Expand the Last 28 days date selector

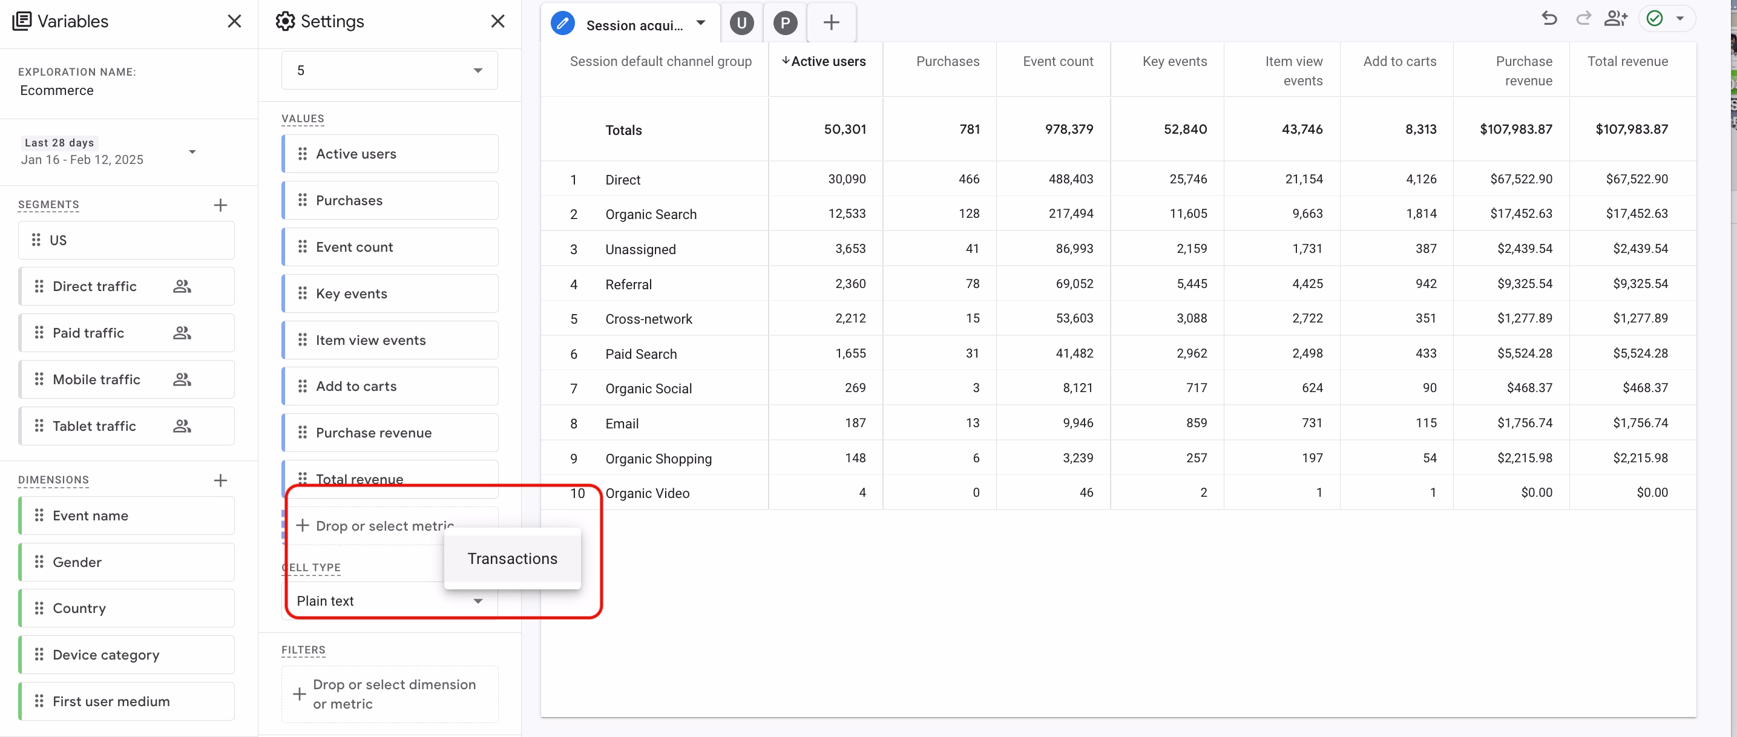(192, 151)
